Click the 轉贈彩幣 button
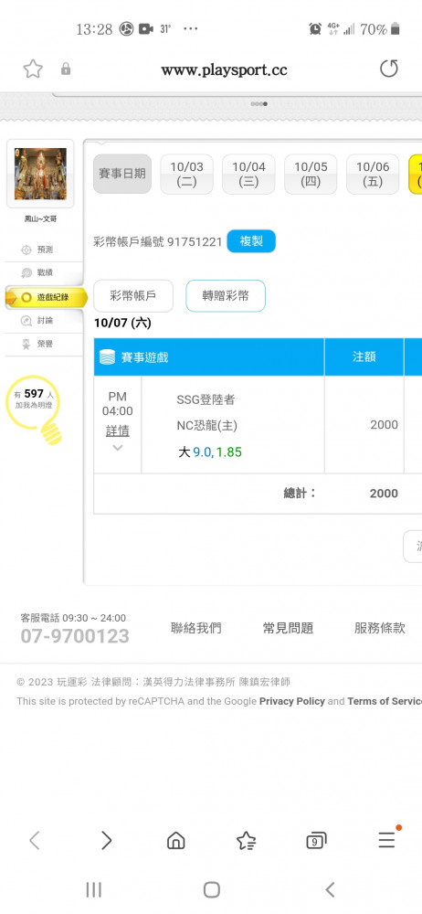422x914 pixels. pos(226,295)
